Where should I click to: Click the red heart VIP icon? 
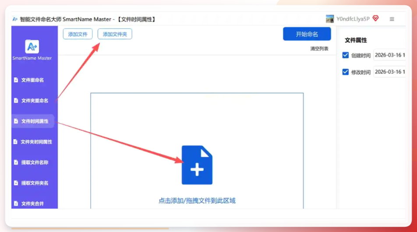coord(375,18)
